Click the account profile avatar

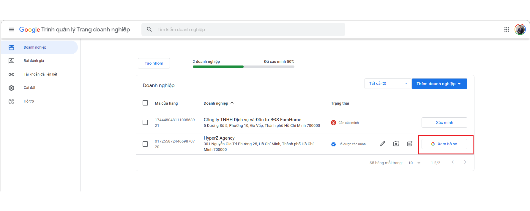tap(520, 30)
